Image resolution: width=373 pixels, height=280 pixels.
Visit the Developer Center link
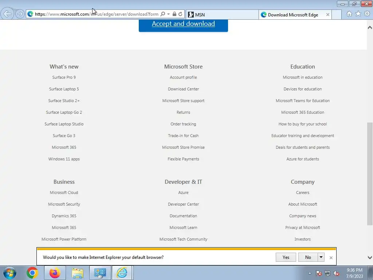click(x=184, y=204)
